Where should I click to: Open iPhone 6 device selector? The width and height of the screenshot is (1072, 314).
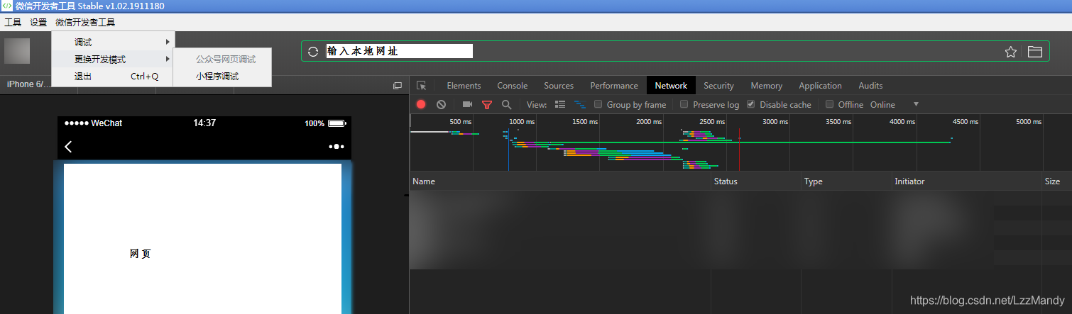click(30, 84)
